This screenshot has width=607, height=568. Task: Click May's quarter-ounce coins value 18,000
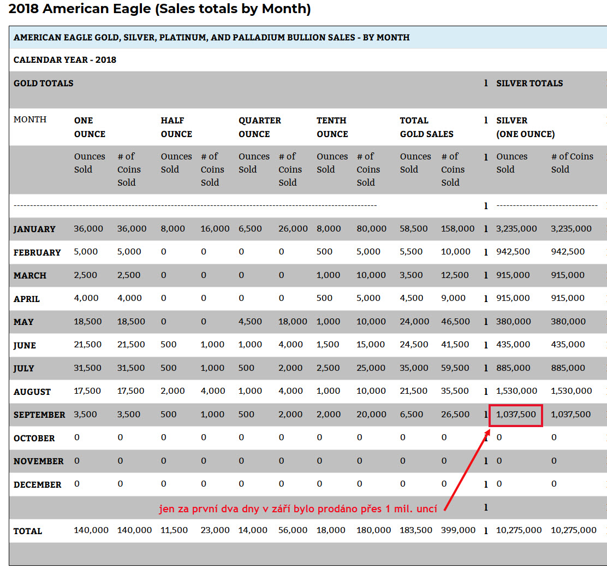coord(293,321)
